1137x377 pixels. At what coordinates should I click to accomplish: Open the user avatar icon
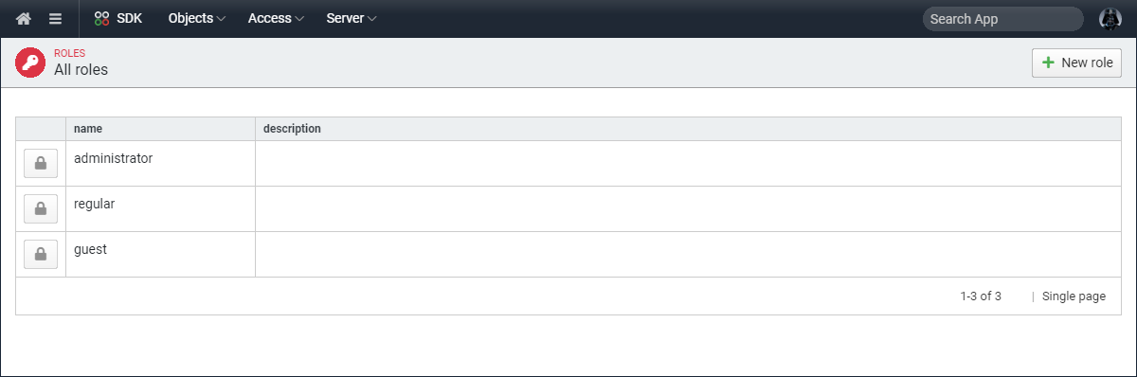(1110, 18)
